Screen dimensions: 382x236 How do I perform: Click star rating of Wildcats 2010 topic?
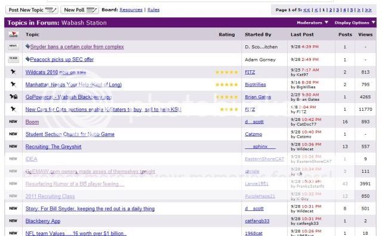(x=227, y=72)
